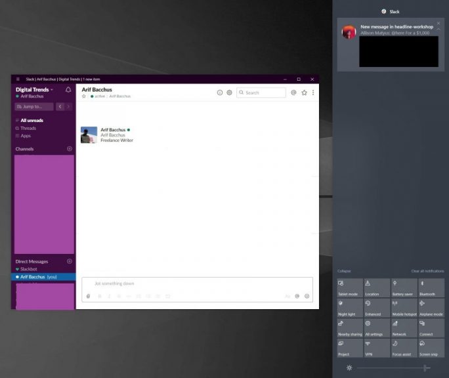Open the Slack hamburger menu
449x378 pixels.
(18, 79)
